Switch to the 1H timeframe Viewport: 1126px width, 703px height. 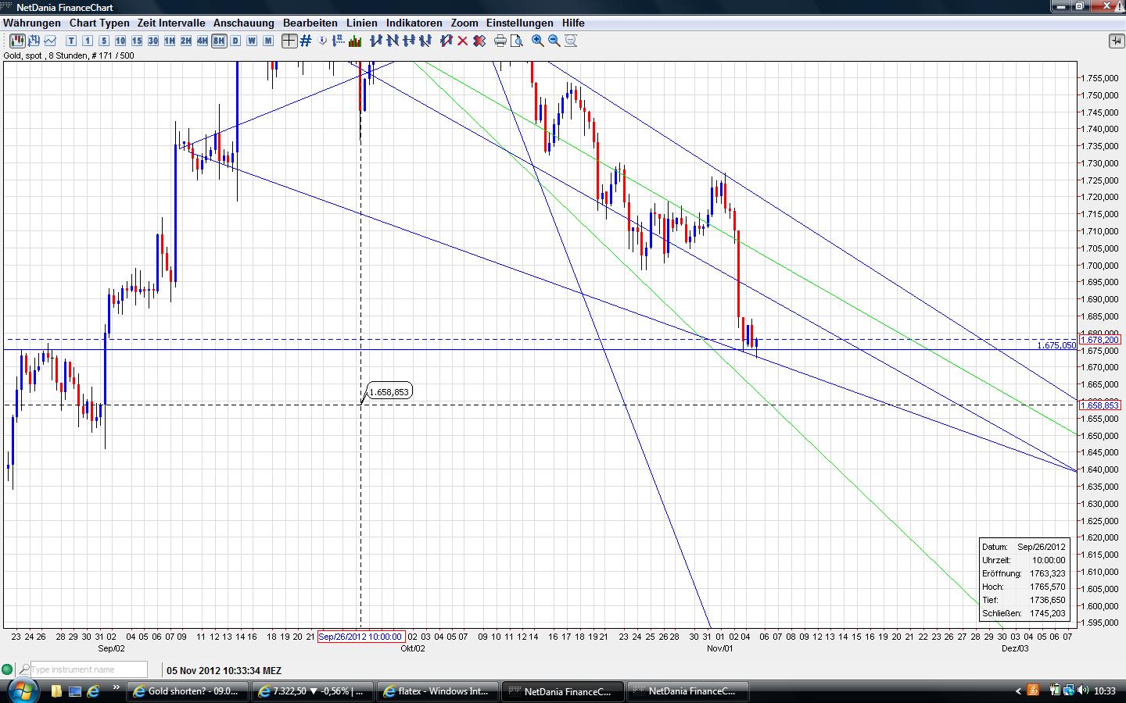pos(169,41)
